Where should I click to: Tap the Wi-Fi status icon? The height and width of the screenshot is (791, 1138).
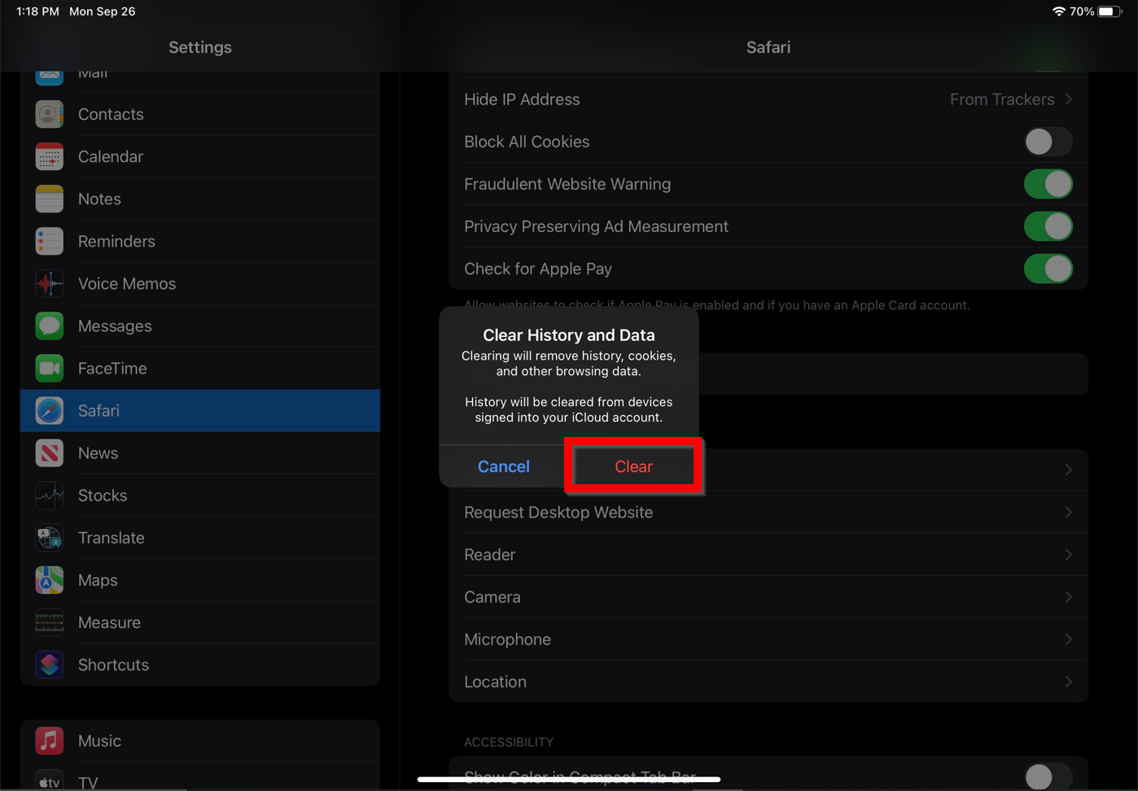coord(1058,11)
